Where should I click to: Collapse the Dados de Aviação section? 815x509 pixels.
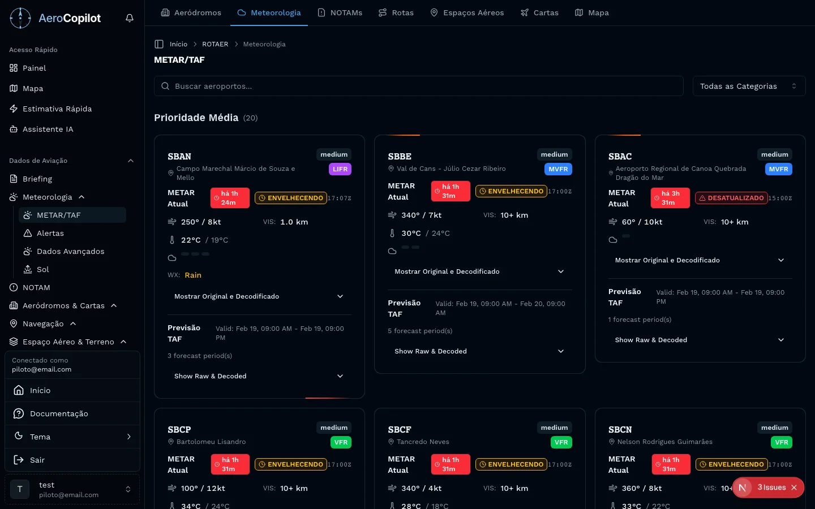click(131, 161)
